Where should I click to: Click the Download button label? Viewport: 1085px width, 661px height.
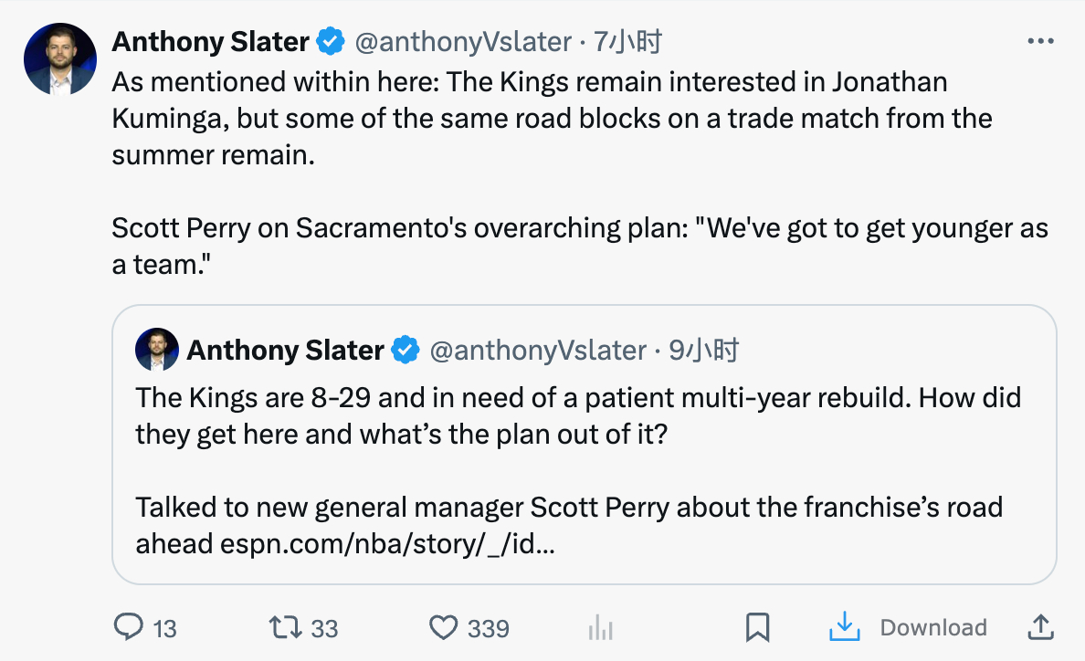(932, 627)
